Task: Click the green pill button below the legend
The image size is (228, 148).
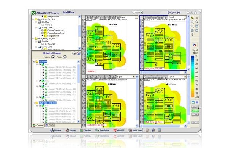Action: 195,111
